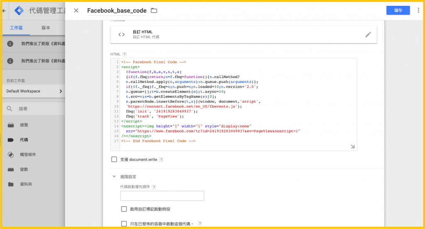Image resolution: width=425 pixels, height=229 pixels.
Task: Click the blue 儲存 save button
Action: [x=398, y=10]
